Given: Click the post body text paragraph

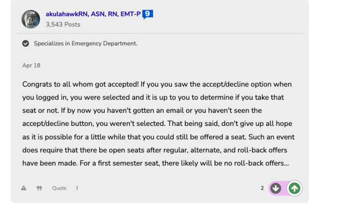Looking at the screenshot, I should pos(157,124).
